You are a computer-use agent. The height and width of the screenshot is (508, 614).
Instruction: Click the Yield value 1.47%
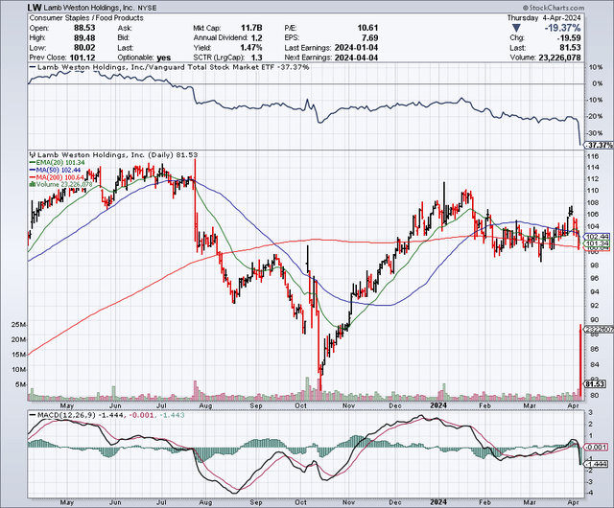click(251, 48)
